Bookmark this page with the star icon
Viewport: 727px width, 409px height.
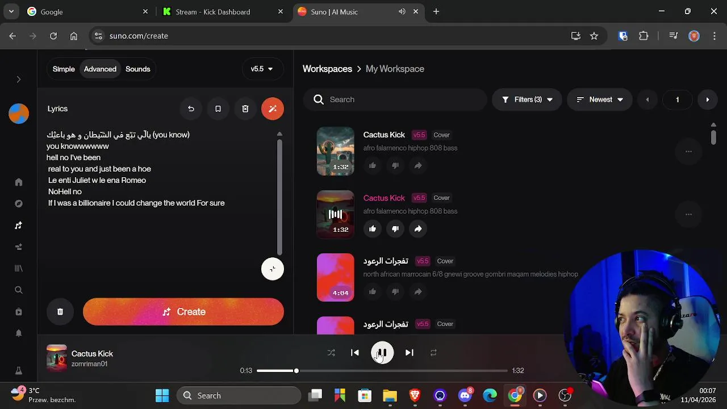(594, 36)
